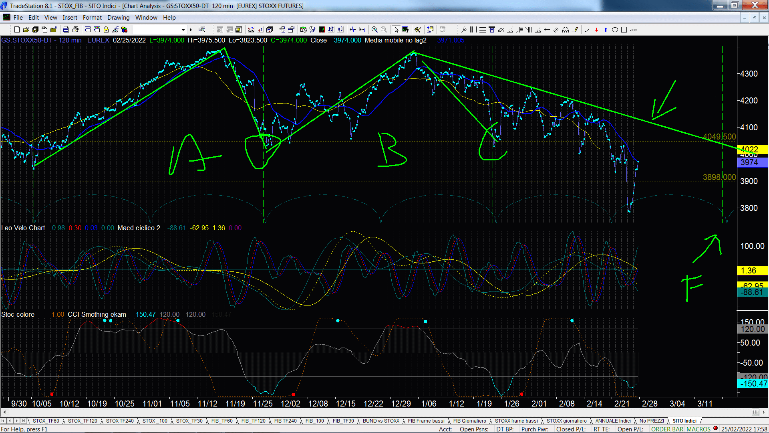769x433 pixels.
Task: Click the 3974 price label on axis
Action: point(753,162)
